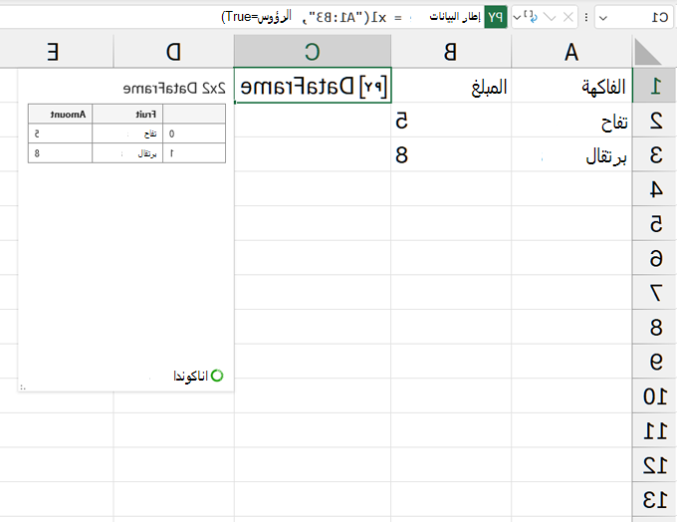Select row 12 header
The height and width of the screenshot is (522, 677).
click(654, 465)
